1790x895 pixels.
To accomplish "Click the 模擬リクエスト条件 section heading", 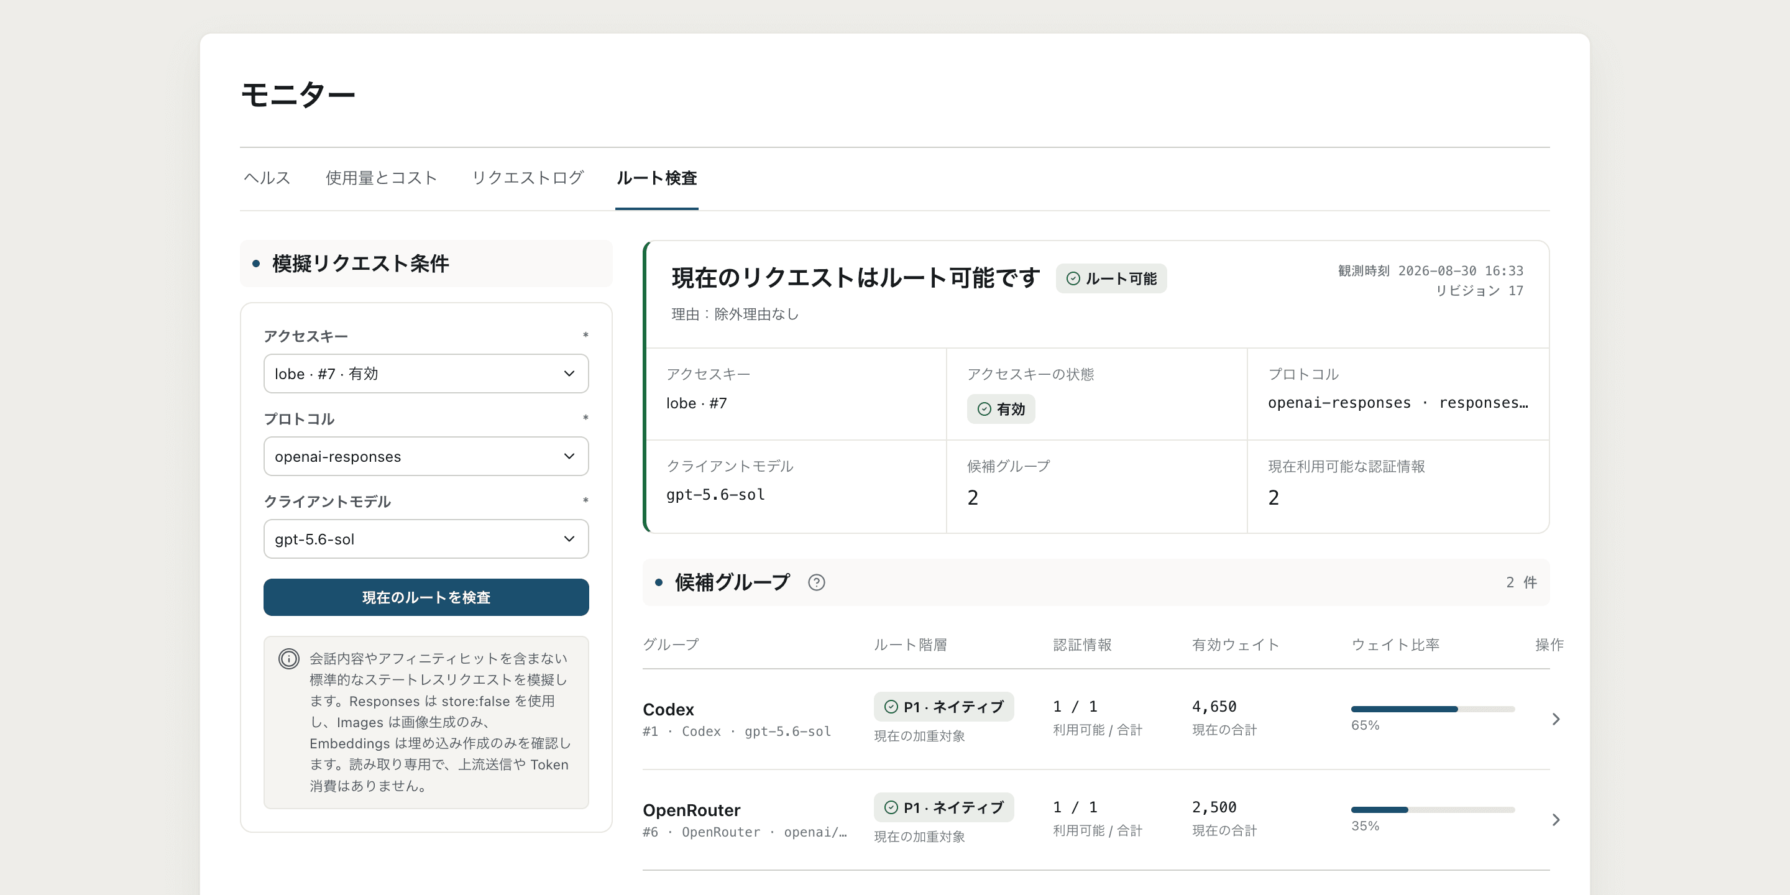I will coord(360,264).
